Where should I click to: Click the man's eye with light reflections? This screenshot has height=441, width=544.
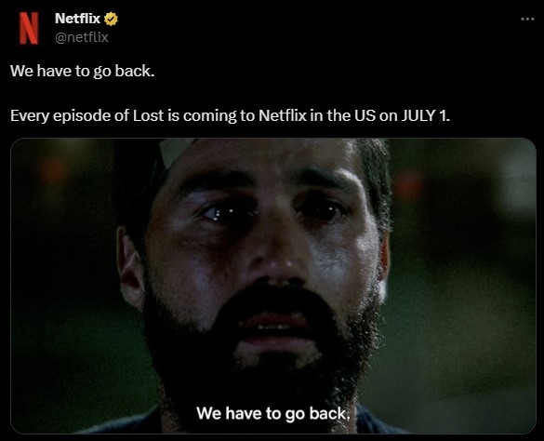click(x=220, y=212)
